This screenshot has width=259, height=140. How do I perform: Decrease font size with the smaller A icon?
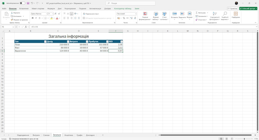tap(59, 14)
